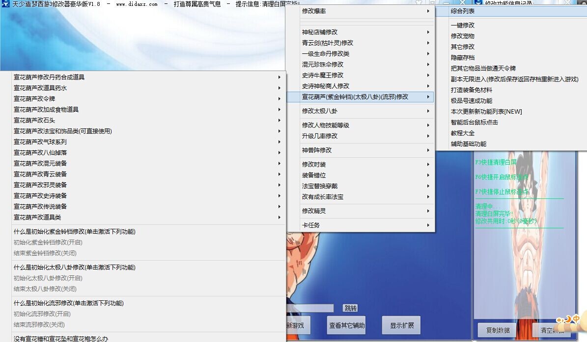Click 什么是初始化紫金铃铛修改 help item

[74, 231]
